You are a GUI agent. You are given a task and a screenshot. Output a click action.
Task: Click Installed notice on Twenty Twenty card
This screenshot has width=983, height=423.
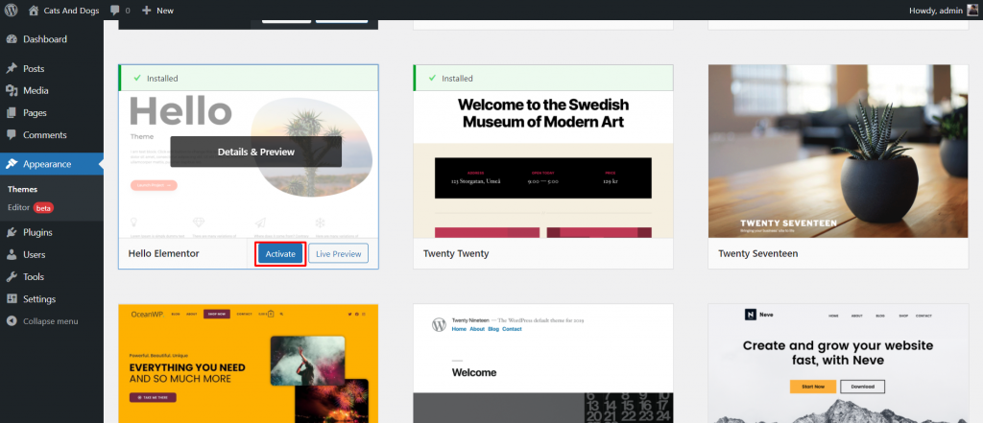543,79
